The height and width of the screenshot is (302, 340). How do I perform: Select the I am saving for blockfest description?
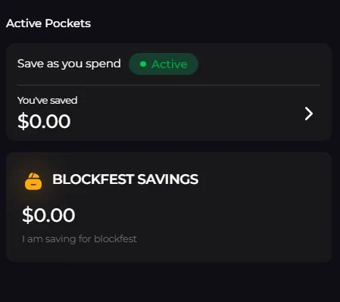(x=80, y=239)
